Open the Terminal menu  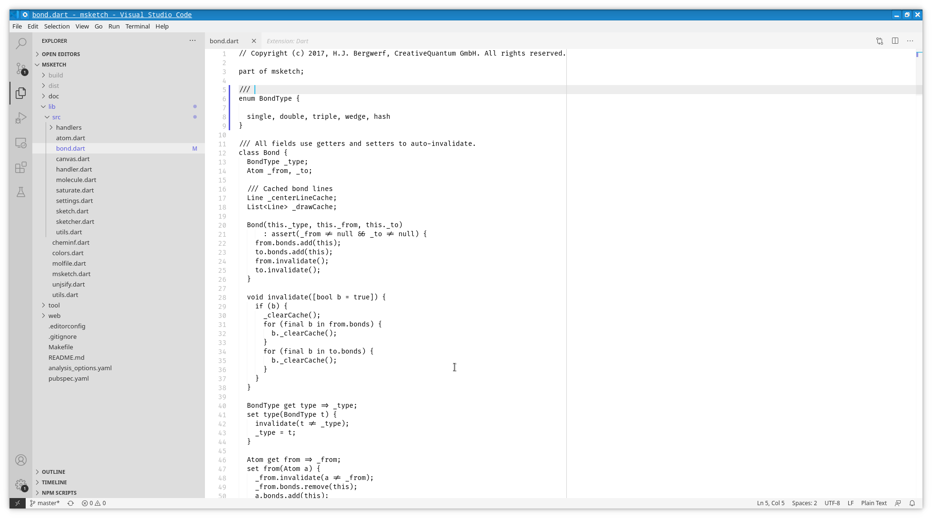137,26
